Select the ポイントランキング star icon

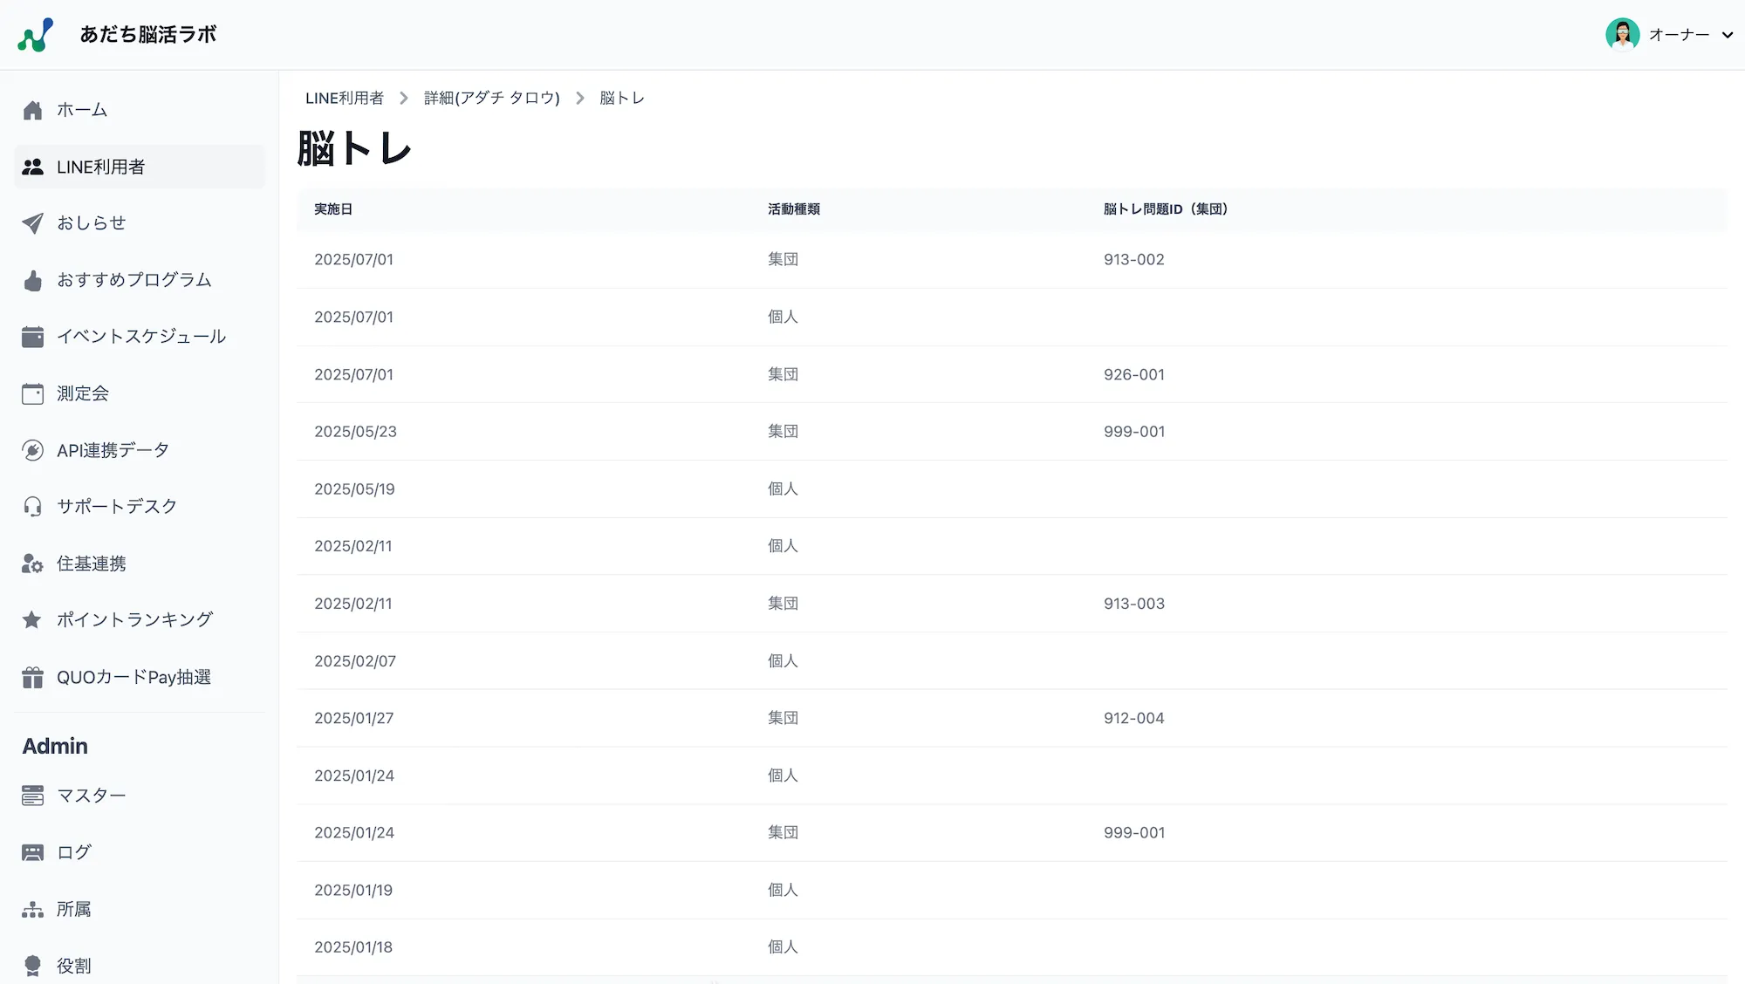click(x=32, y=619)
